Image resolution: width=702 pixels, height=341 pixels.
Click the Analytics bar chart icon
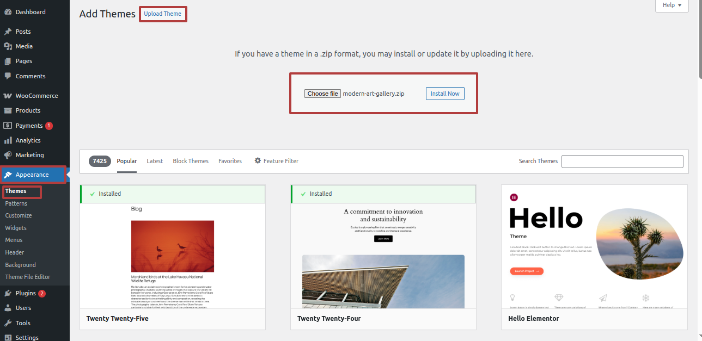(x=8, y=140)
